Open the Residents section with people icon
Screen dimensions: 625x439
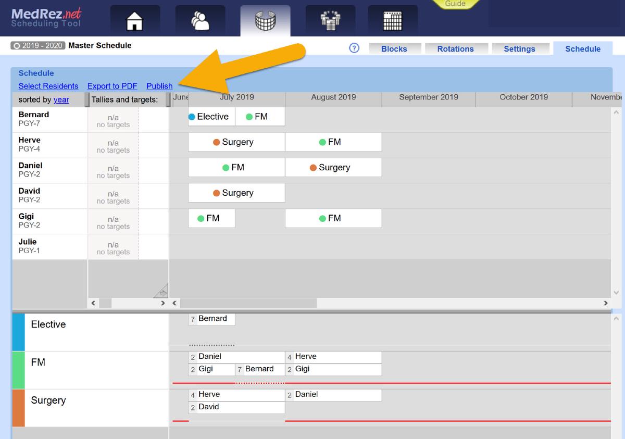click(200, 21)
